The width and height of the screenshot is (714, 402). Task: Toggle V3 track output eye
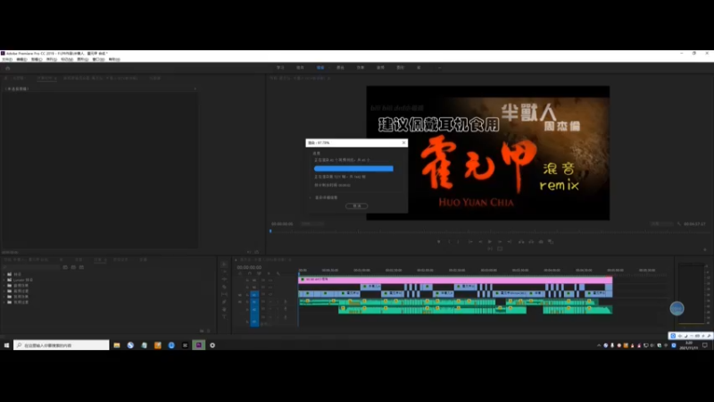click(270, 280)
